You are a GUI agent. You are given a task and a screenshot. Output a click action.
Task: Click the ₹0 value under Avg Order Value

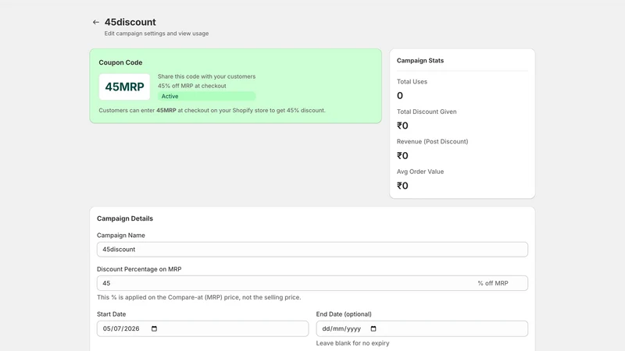point(402,186)
